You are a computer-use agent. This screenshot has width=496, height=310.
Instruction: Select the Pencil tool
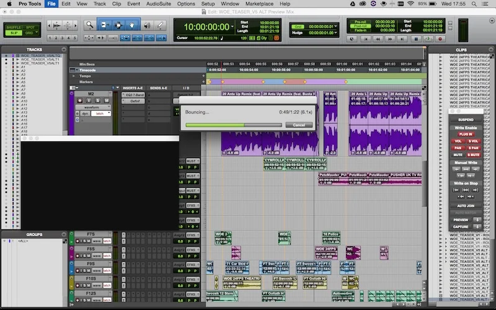point(161,25)
